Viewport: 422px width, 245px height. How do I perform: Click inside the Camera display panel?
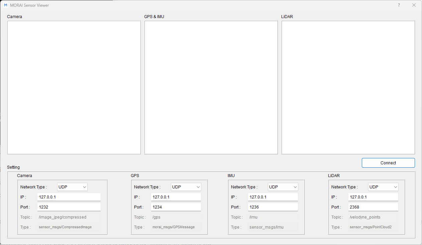pyautogui.click(x=74, y=88)
